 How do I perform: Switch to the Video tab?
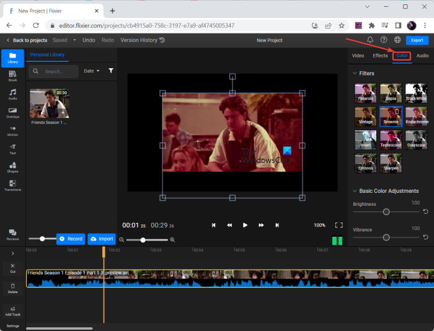click(x=358, y=56)
